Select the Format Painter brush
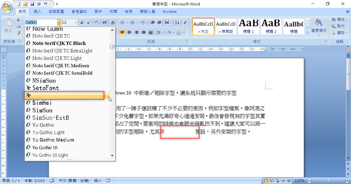Viewport: 351px width, 184px height. [x=18, y=33]
